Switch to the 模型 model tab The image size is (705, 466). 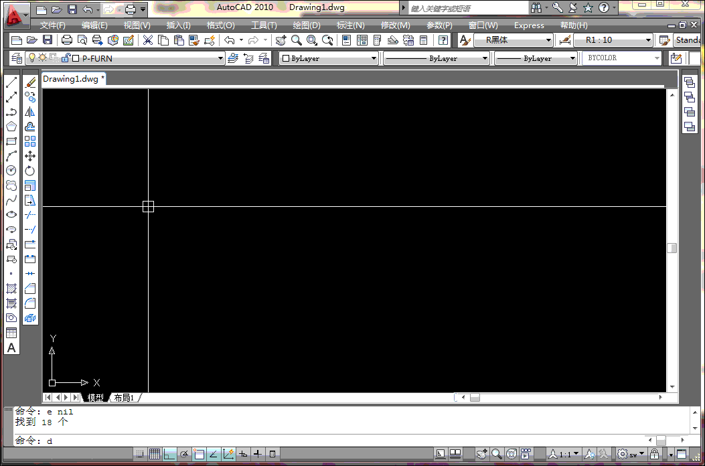tap(96, 398)
